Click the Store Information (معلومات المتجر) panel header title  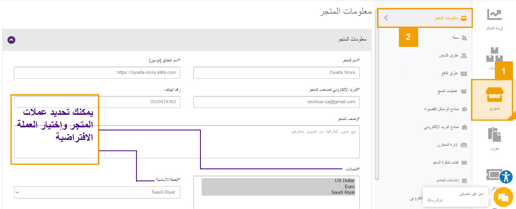tap(352, 40)
